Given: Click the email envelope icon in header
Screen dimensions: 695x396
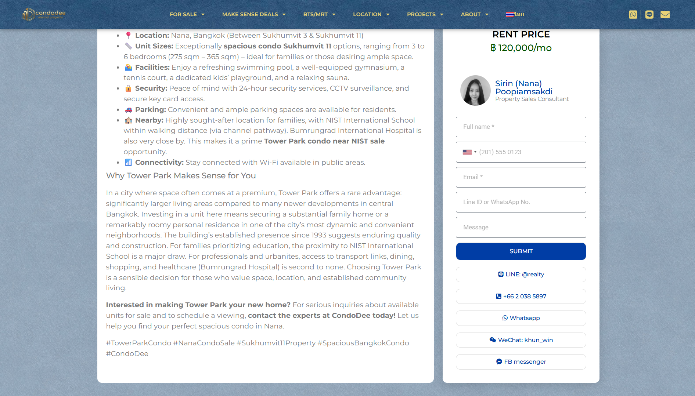Looking at the screenshot, I should click(665, 14).
